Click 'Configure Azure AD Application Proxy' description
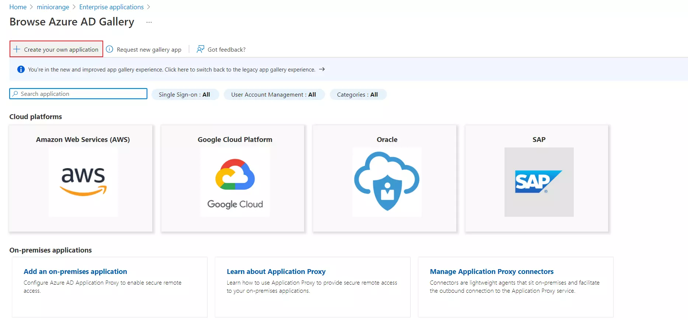This screenshot has width=688, height=320. pos(102,286)
